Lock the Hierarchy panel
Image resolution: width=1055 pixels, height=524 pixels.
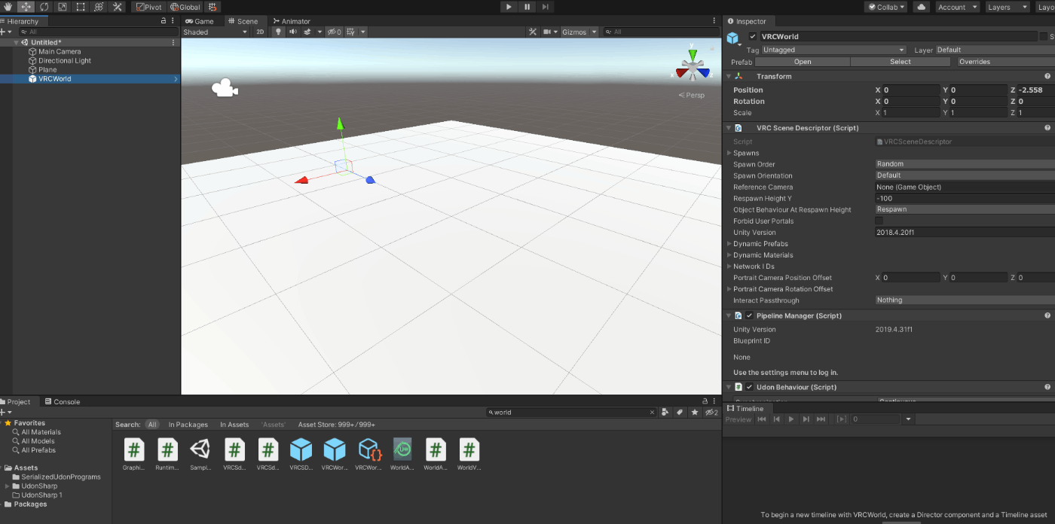point(164,21)
